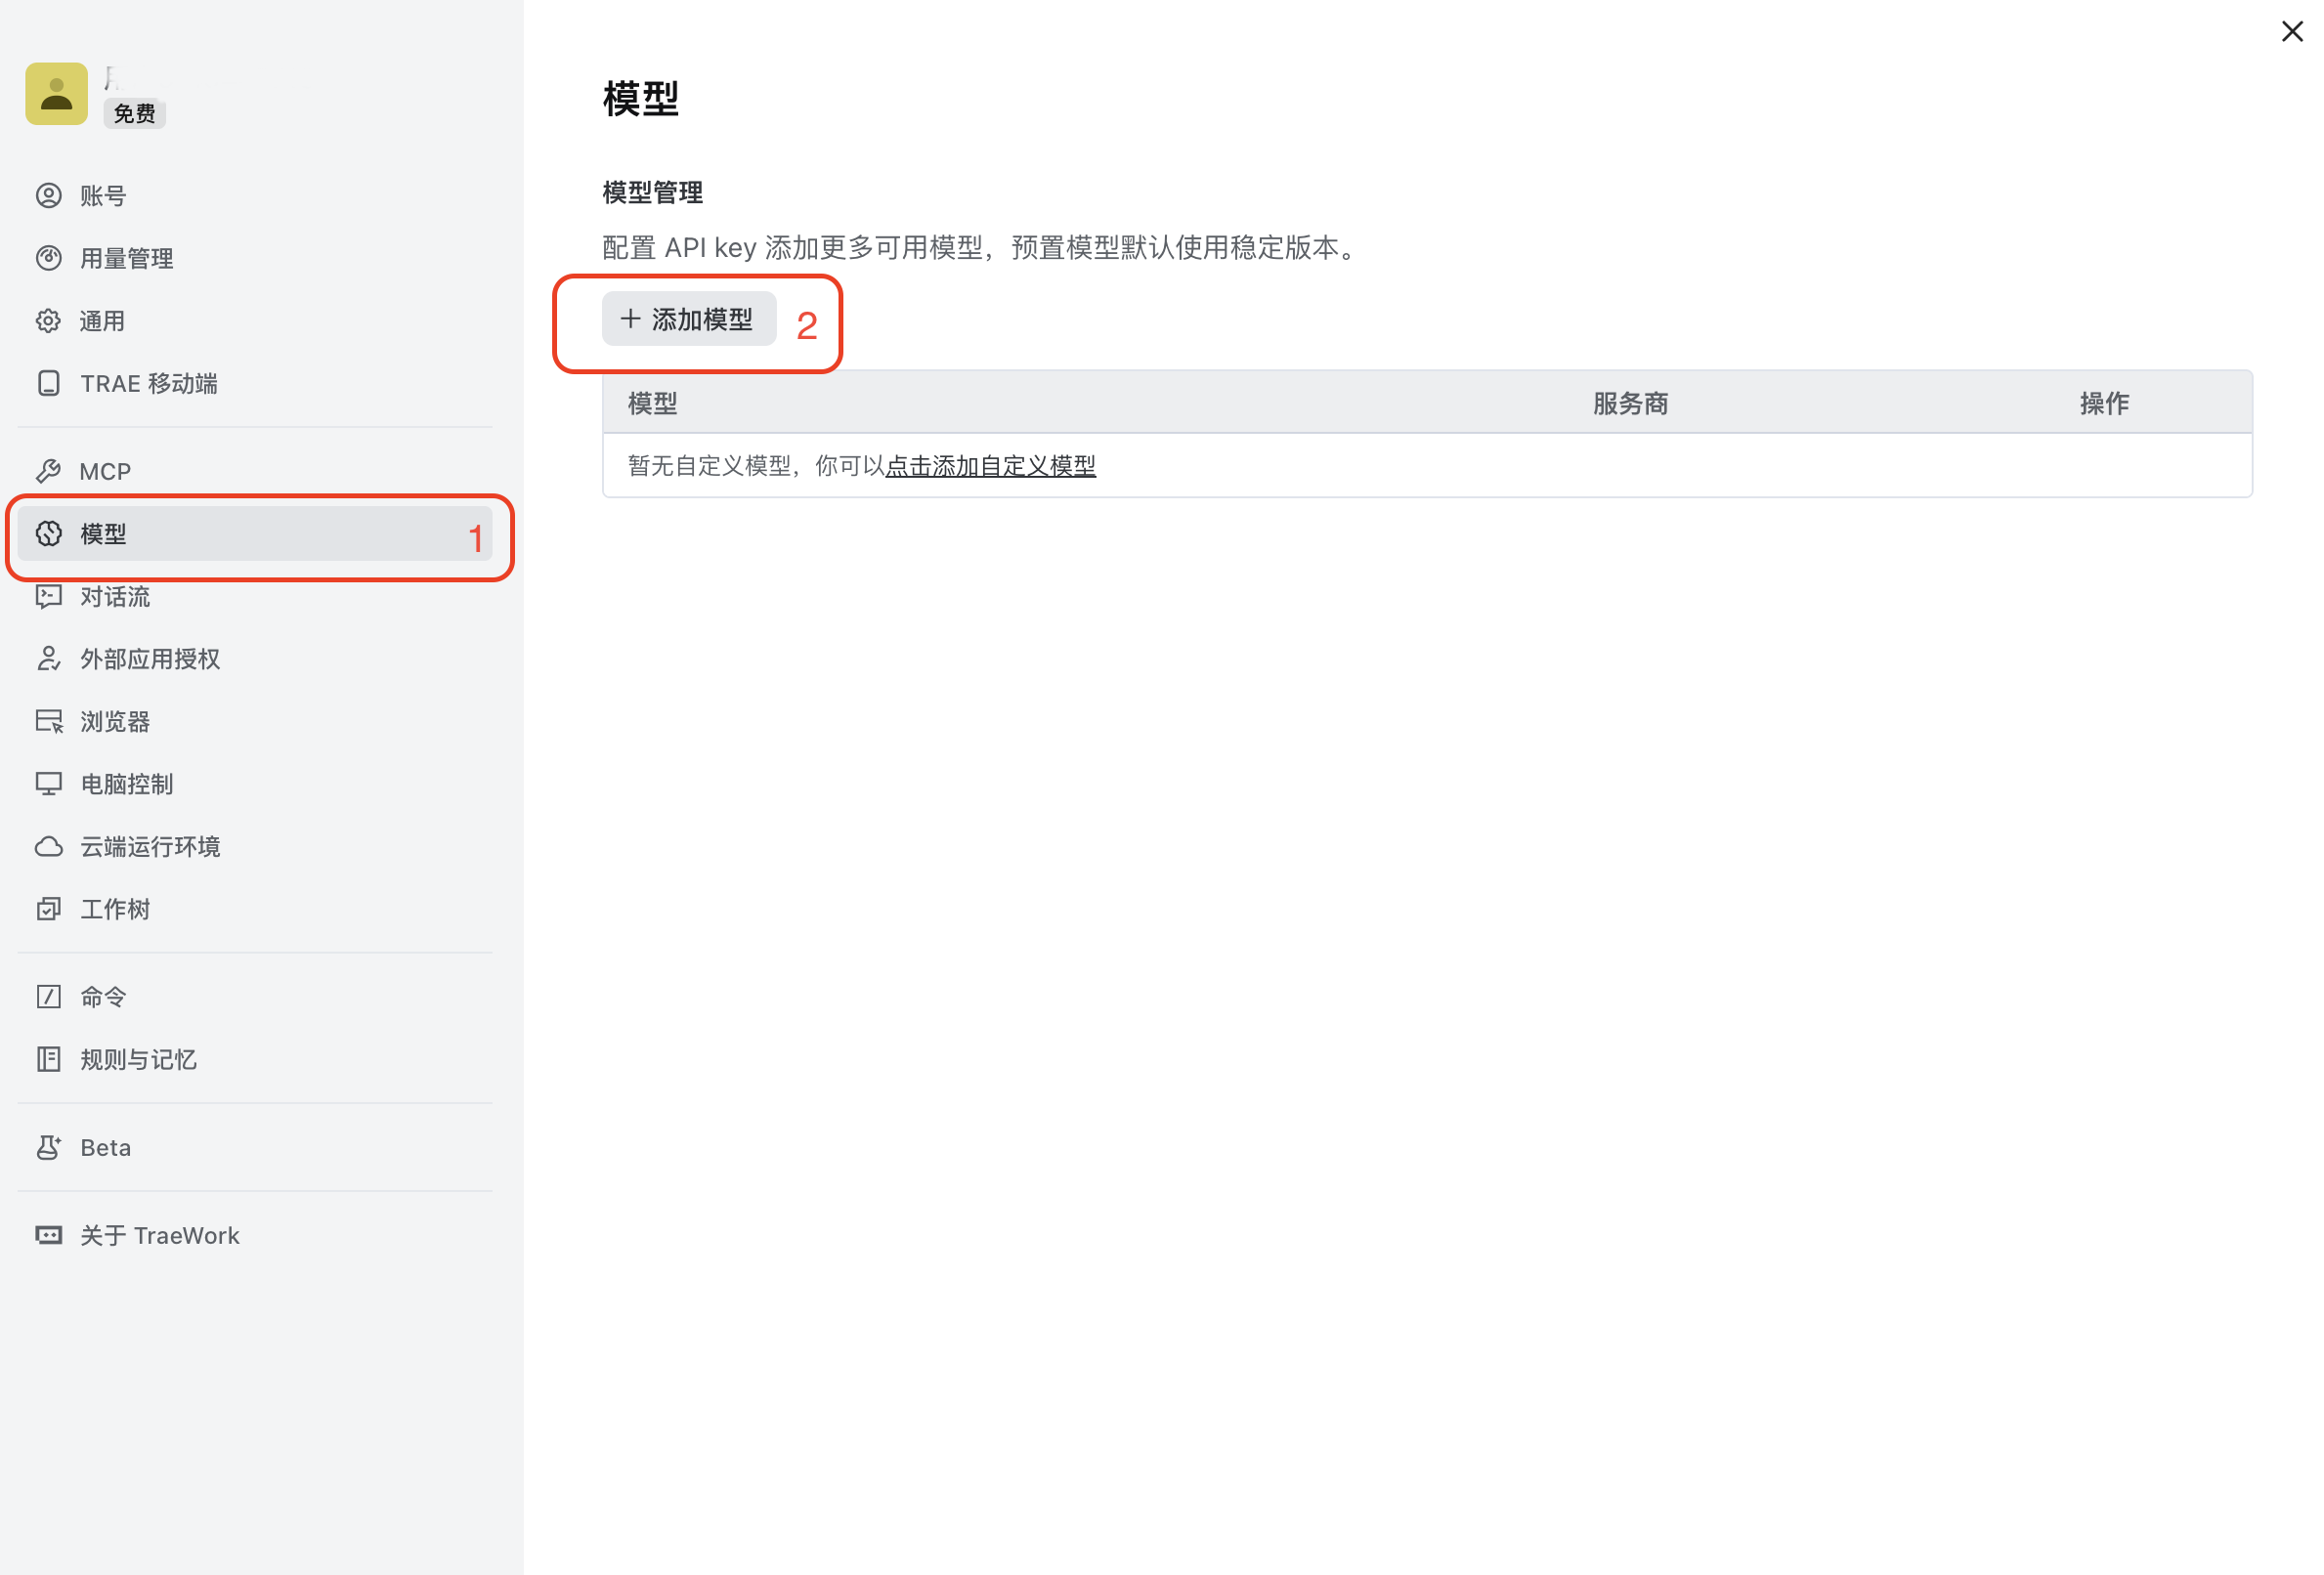This screenshot has width=2324, height=1575.
Task: Follow the 点击添加自定义模型 link
Action: 990,466
